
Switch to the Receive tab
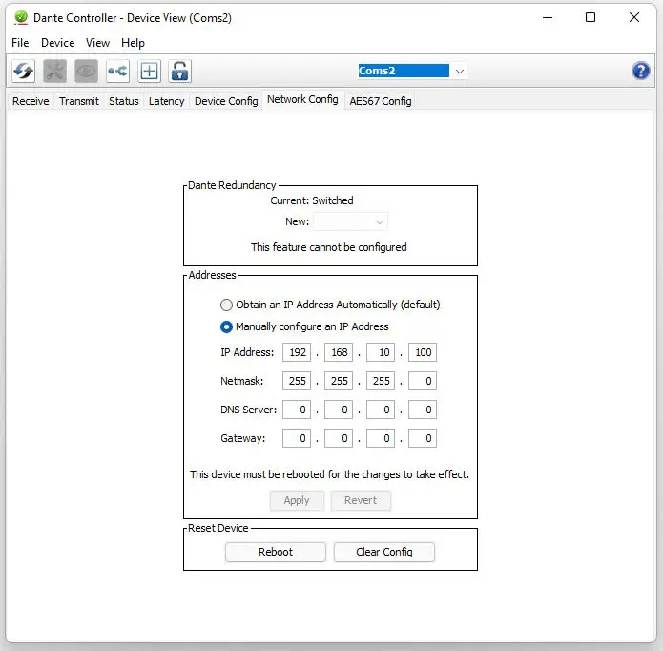pyautogui.click(x=31, y=101)
